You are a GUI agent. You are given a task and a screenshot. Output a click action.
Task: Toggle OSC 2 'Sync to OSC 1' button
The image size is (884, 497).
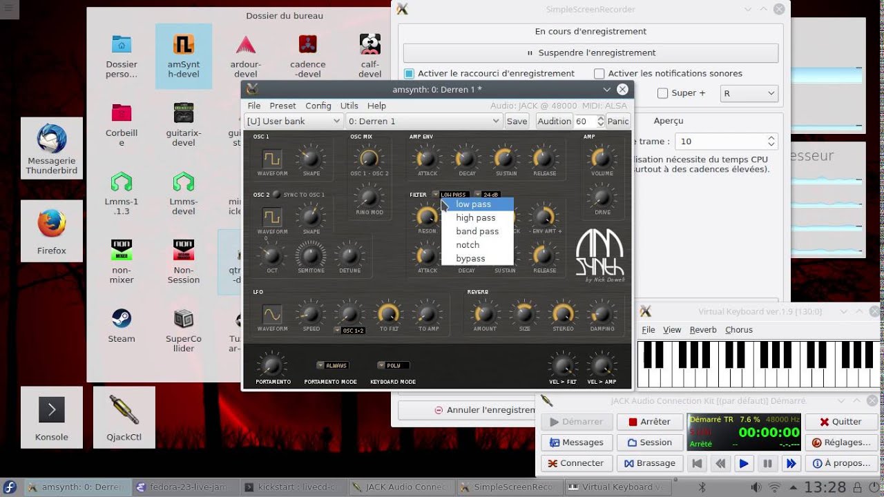[276, 195]
